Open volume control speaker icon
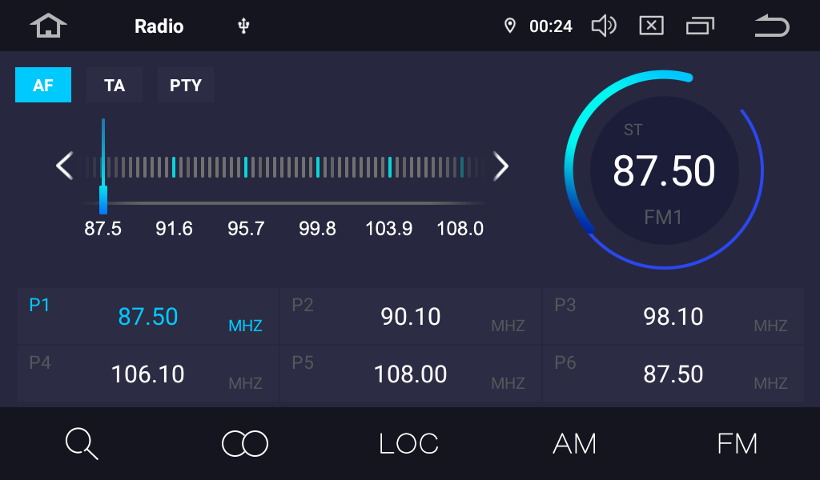The image size is (820, 480). [x=603, y=26]
